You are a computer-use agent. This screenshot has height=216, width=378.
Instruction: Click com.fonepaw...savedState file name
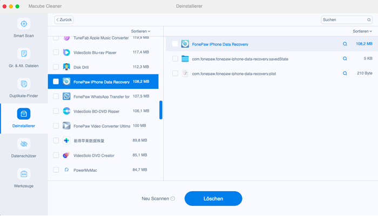coord(240,59)
